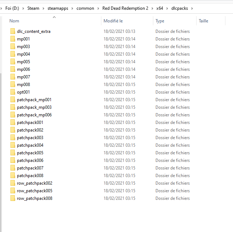This screenshot has width=233, height=232.
Task: Expand the chevron after Foi (D:)
Action: click(23, 8)
